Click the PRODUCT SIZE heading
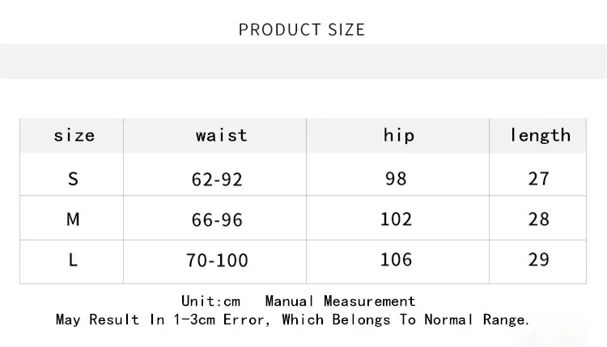Viewport: 607px width, 347px height. 302,30
